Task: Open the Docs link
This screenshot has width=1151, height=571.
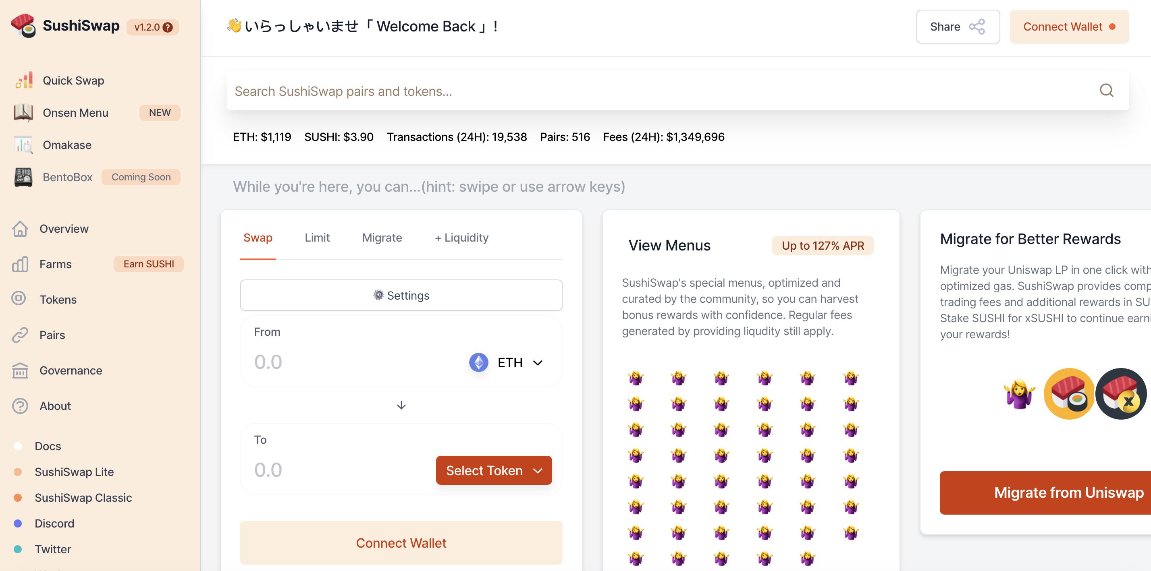Action: 49,445
